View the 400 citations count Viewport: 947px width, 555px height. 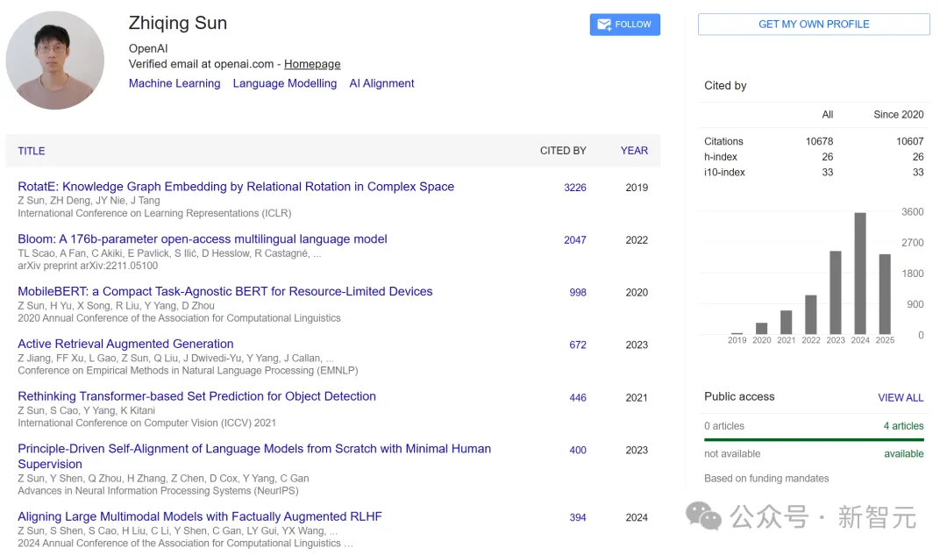click(x=578, y=451)
